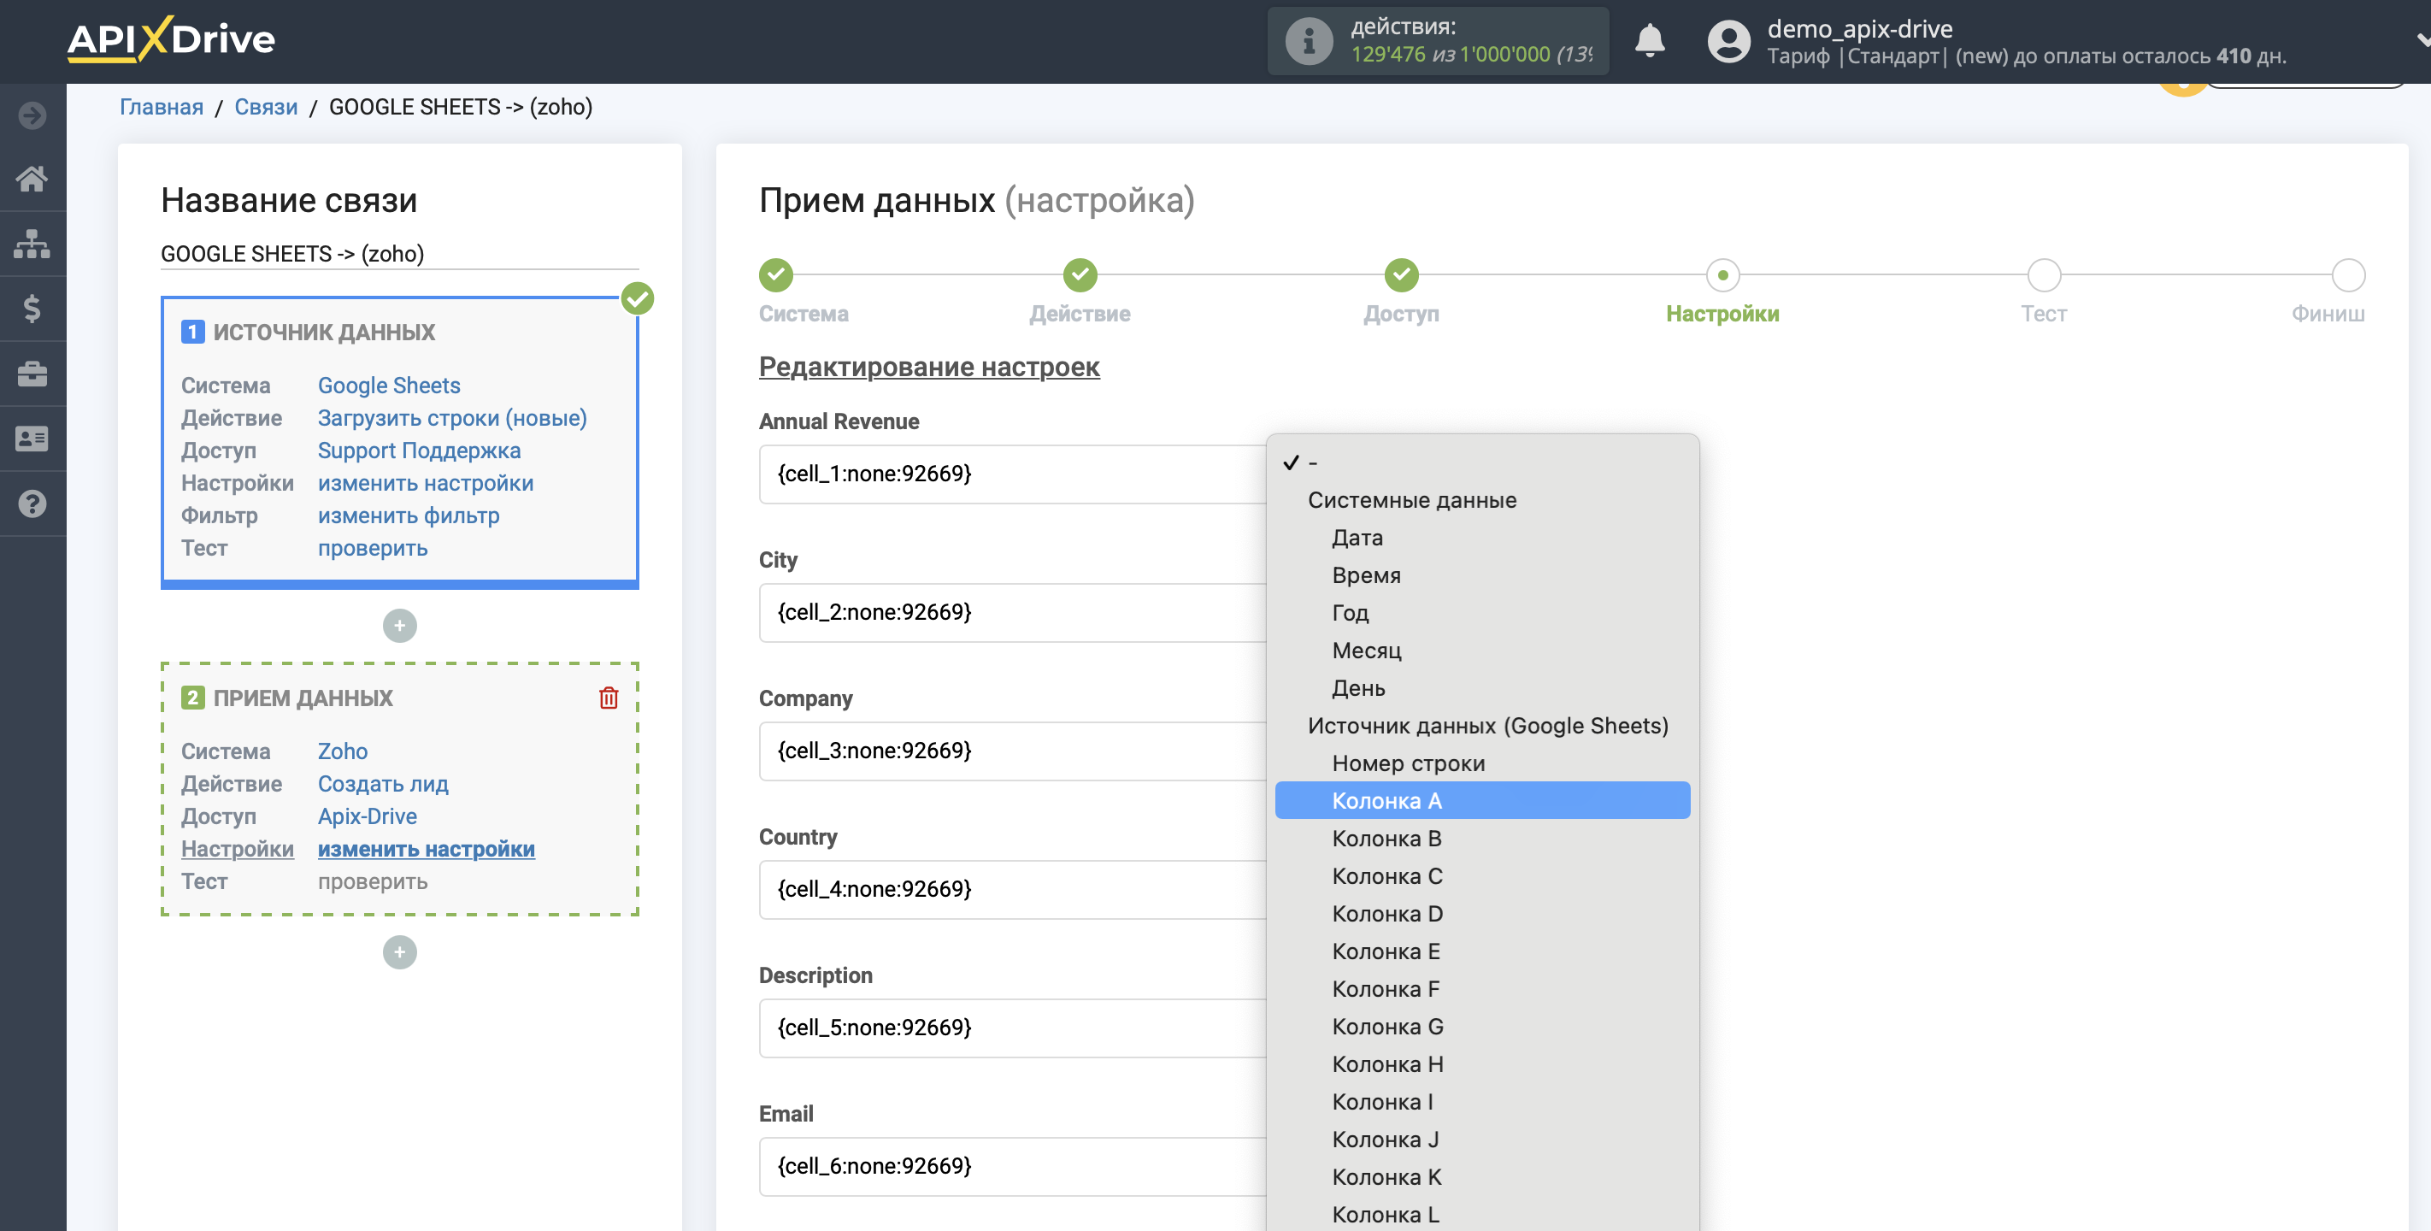Open the home icon in sidebar
Viewport: 2431px width, 1231px height.
tap(32, 179)
